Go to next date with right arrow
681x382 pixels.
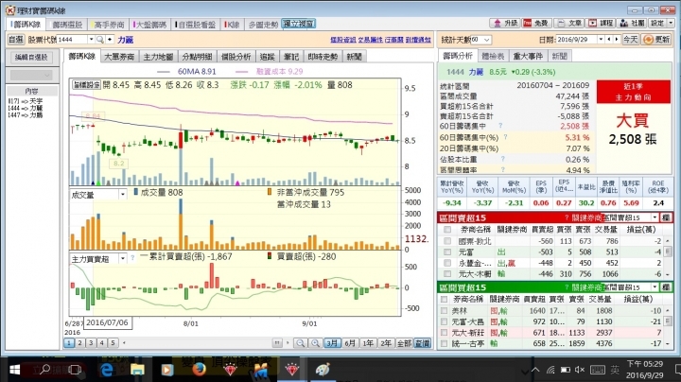tap(616, 40)
